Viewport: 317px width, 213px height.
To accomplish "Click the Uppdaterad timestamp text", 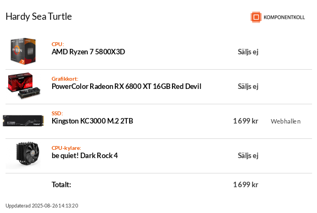I will (42, 206).
